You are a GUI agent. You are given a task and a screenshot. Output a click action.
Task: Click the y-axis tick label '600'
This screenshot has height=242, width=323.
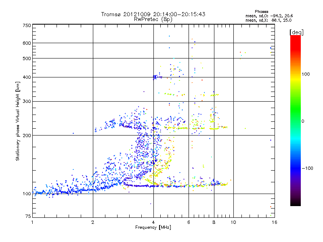click(27, 43)
